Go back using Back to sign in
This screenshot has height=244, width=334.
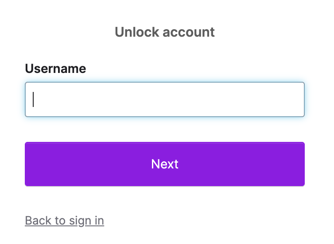click(64, 220)
